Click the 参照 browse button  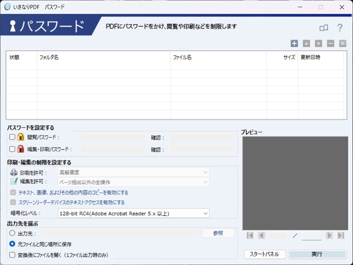point(218,233)
